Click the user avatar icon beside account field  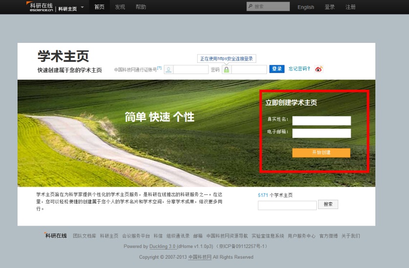pyautogui.click(x=168, y=70)
